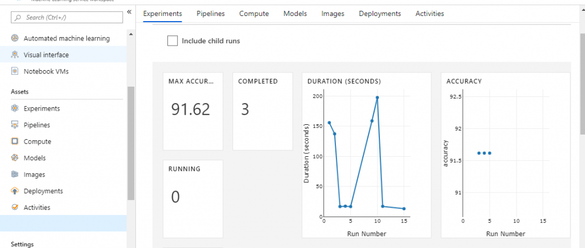
Task: Click the Visual interface icon
Action: (14, 55)
